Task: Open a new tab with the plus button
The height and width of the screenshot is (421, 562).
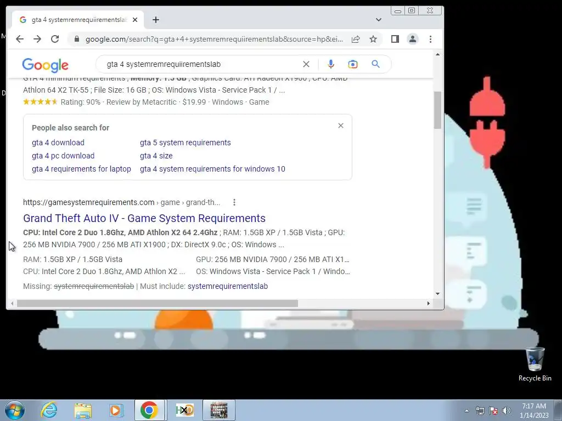Action: click(x=155, y=20)
